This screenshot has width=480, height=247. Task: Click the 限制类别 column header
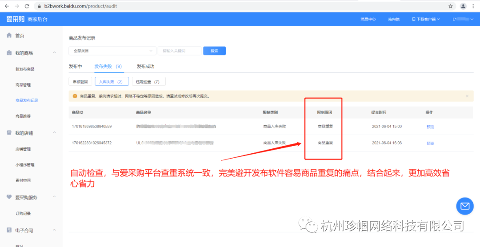(x=270, y=112)
